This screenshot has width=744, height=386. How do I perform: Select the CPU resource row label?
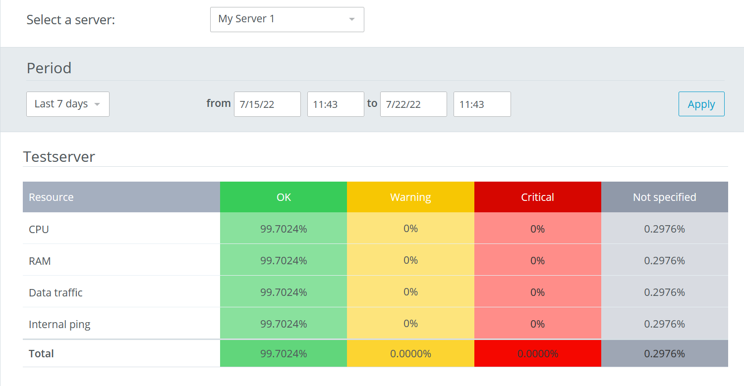pyautogui.click(x=39, y=229)
